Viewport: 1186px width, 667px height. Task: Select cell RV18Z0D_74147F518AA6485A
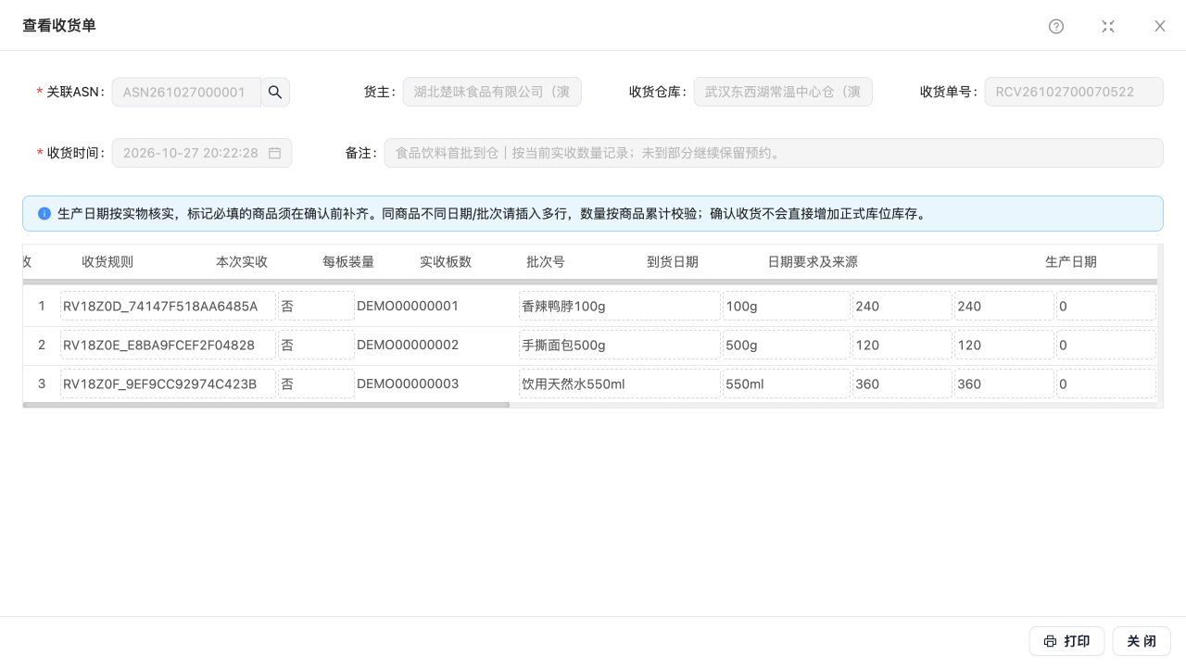[x=168, y=306]
